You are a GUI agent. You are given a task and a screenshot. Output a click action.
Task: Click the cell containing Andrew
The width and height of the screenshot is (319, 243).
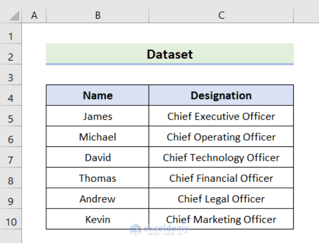click(98, 199)
